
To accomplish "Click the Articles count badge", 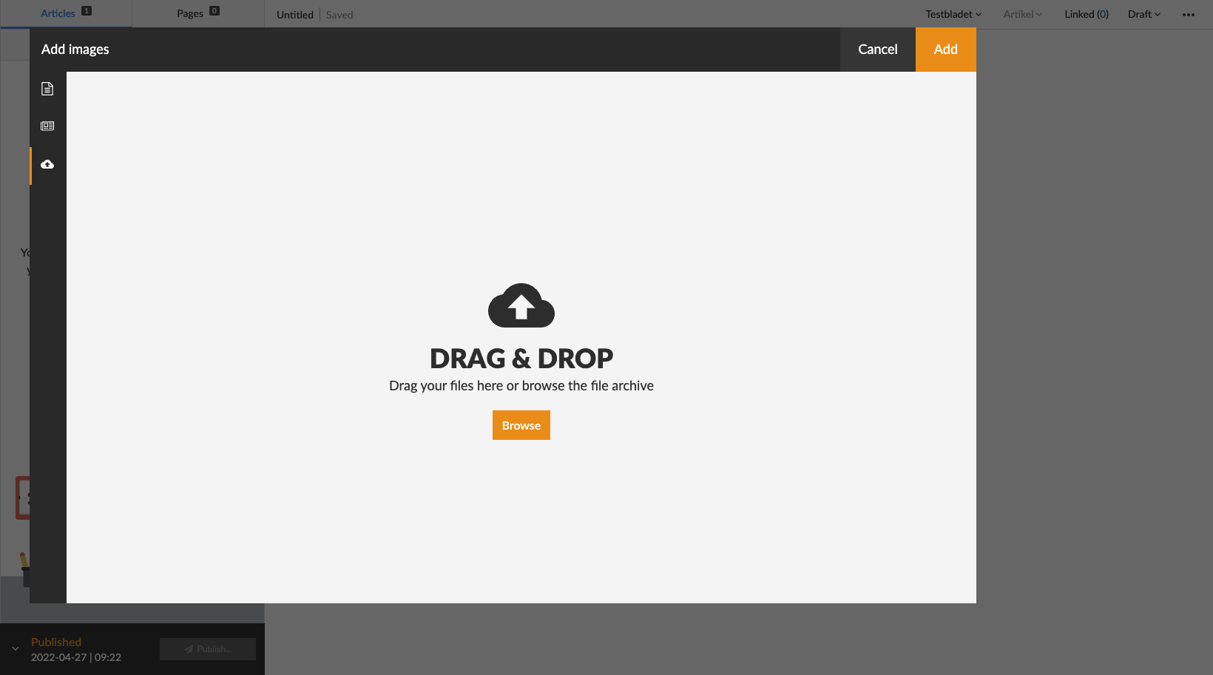I will coord(87,10).
